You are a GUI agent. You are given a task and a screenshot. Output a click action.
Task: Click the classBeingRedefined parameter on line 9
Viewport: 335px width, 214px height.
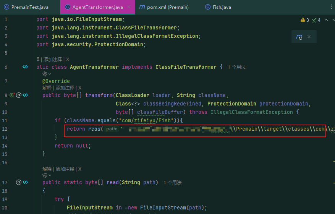[172, 104]
